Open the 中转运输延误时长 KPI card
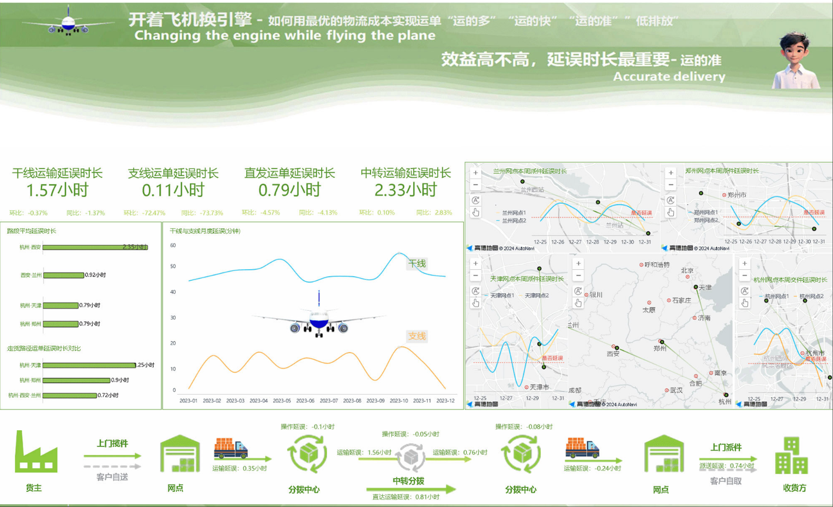 406,183
